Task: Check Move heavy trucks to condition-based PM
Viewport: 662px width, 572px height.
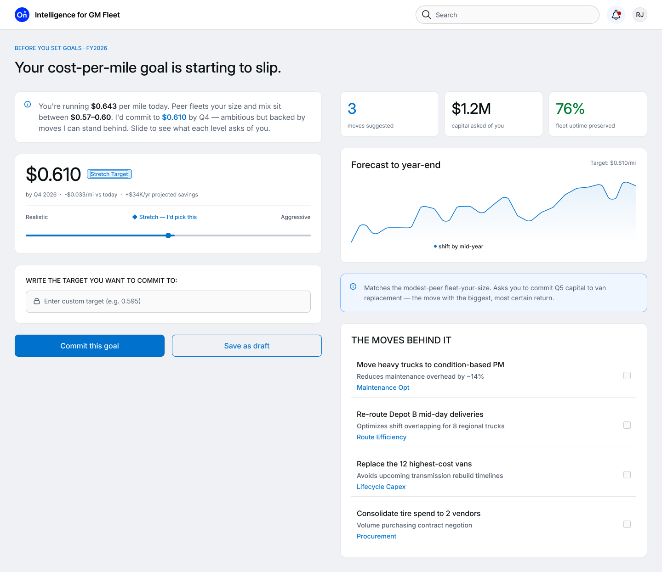Action: tap(627, 376)
